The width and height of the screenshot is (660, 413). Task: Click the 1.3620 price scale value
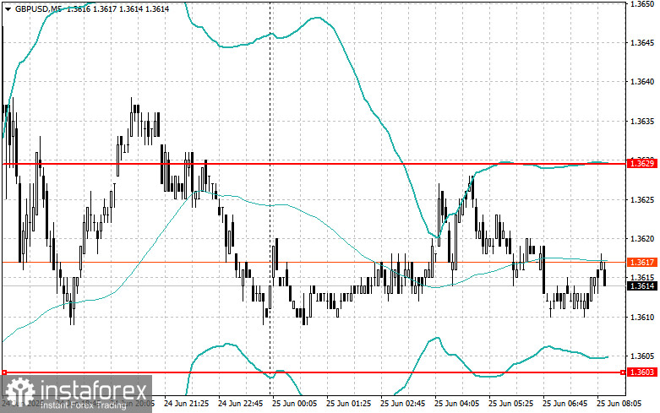click(x=642, y=238)
